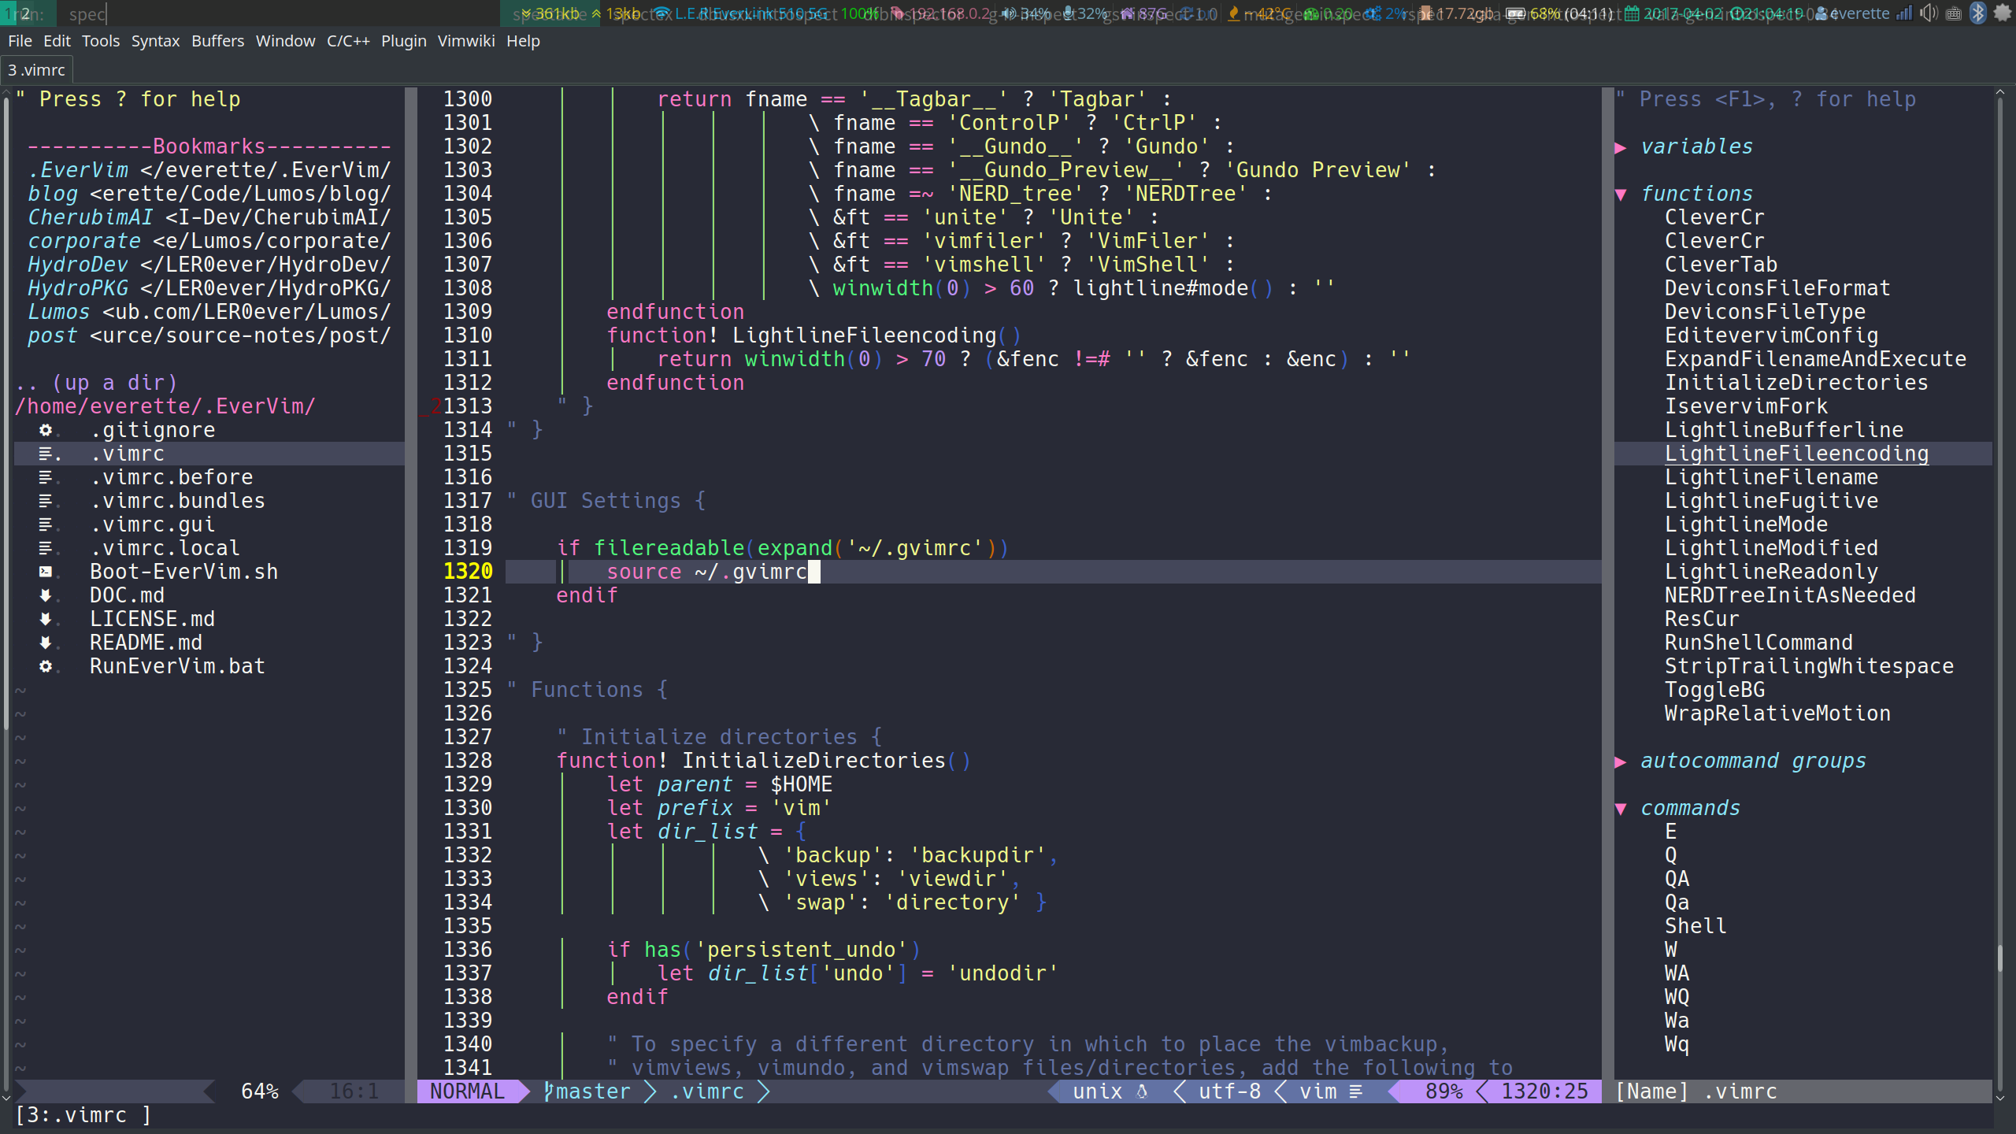Click the keyboard layout tray icon
This screenshot has height=1134, width=2016.
(x=1954, y=13)
